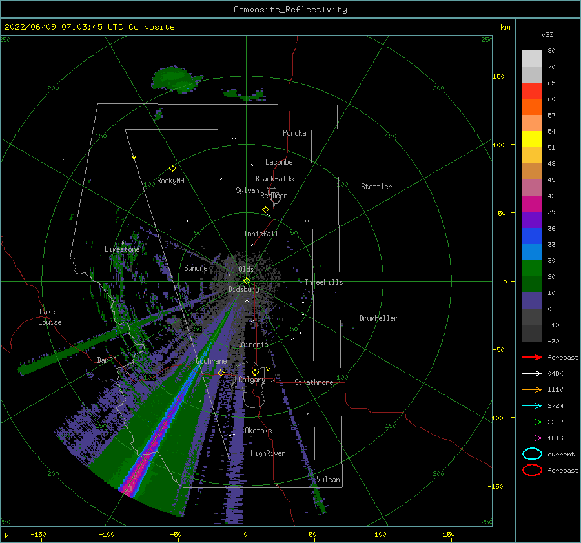Screen dimensions: 581x543
Task: Click the current legend text
Action: tap(561, 454)
